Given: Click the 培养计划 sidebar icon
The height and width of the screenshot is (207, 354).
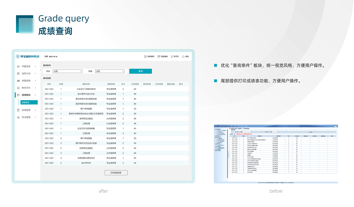Looking at the screenshot, I should point(19,74).
